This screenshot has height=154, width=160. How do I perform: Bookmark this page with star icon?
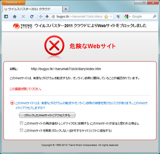click(106, 17)
